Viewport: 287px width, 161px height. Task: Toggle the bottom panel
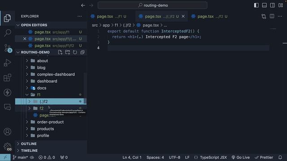coord(264,5)
